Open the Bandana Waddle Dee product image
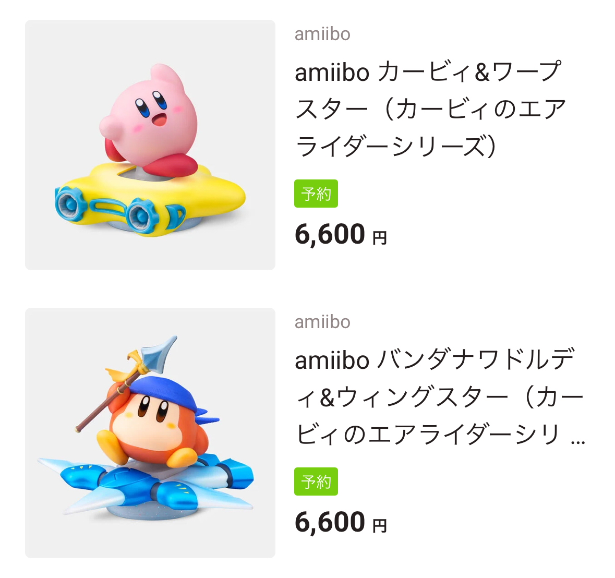The image size is (615, 578). click(150, 433)
